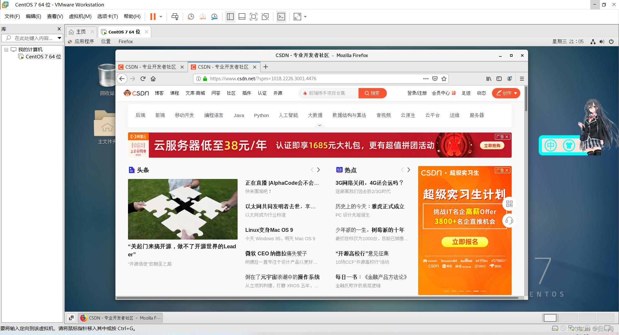The image size is (619, 335).
Task: Open the library search filter dropdown
Action: (59, 38)
